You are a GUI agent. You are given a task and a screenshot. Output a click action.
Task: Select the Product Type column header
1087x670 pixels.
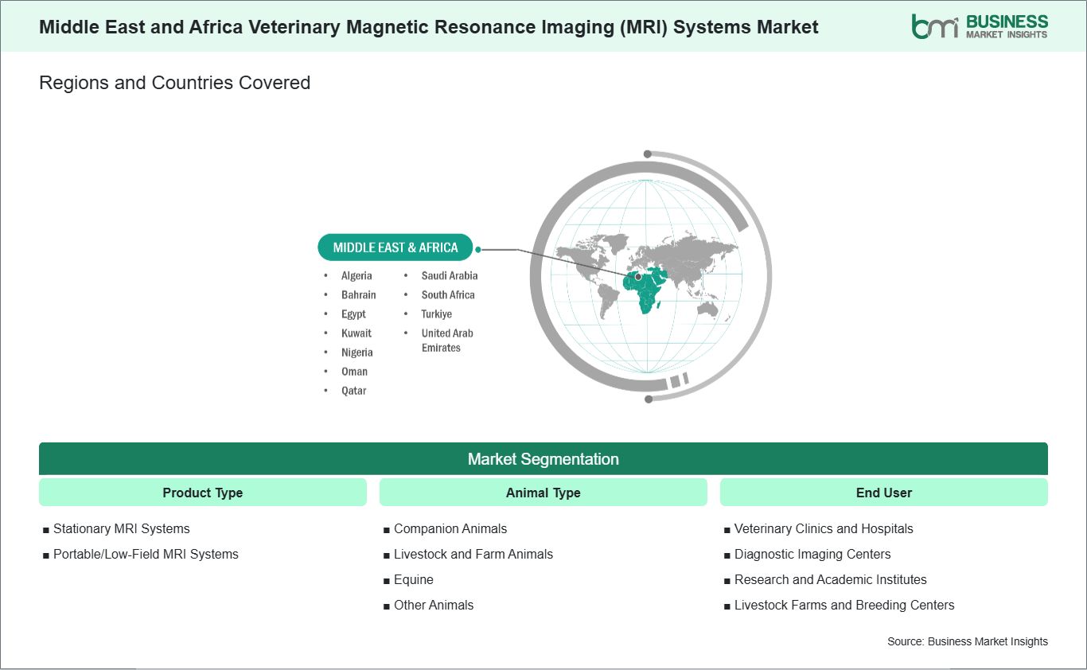pos(203,493)
